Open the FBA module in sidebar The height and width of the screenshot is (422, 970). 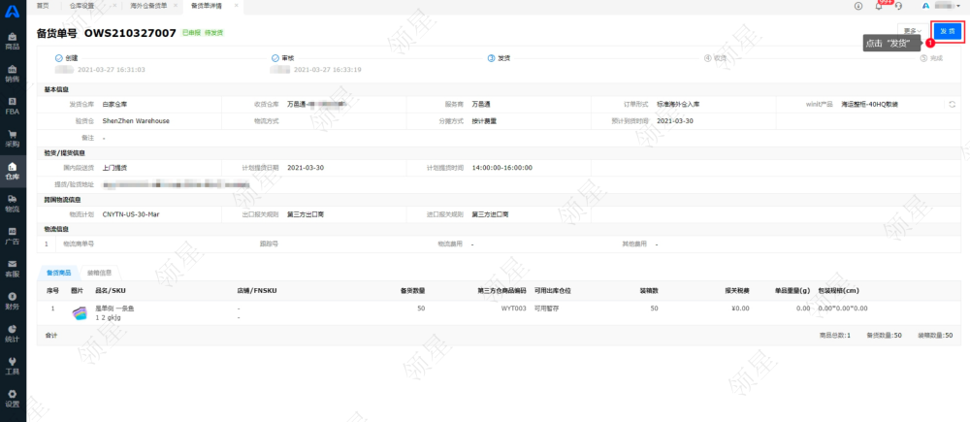click(x=13, y=105)
